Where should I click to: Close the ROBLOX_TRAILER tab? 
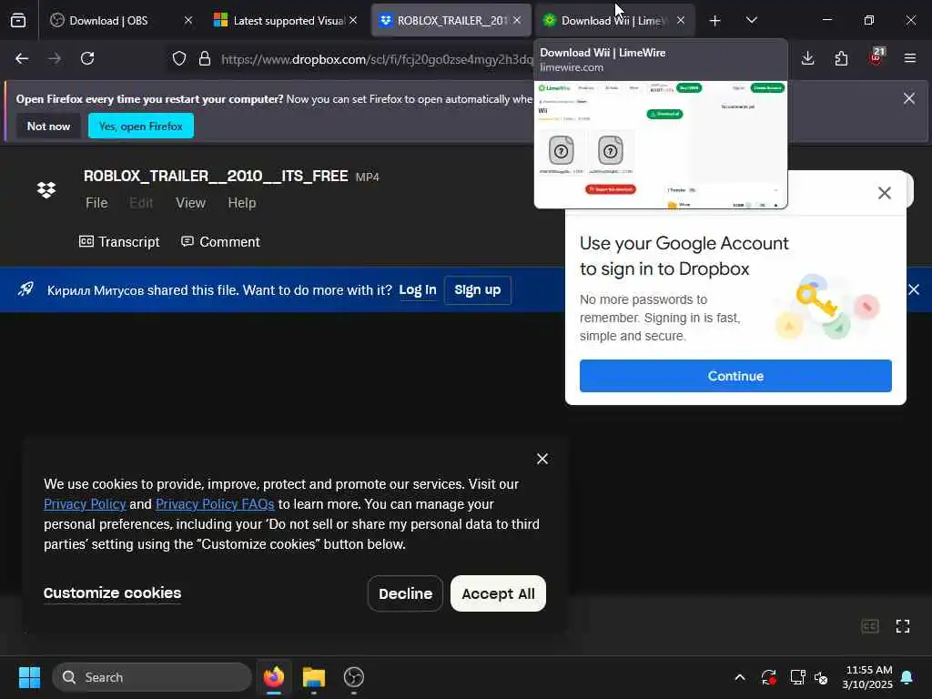pos(517,20)
